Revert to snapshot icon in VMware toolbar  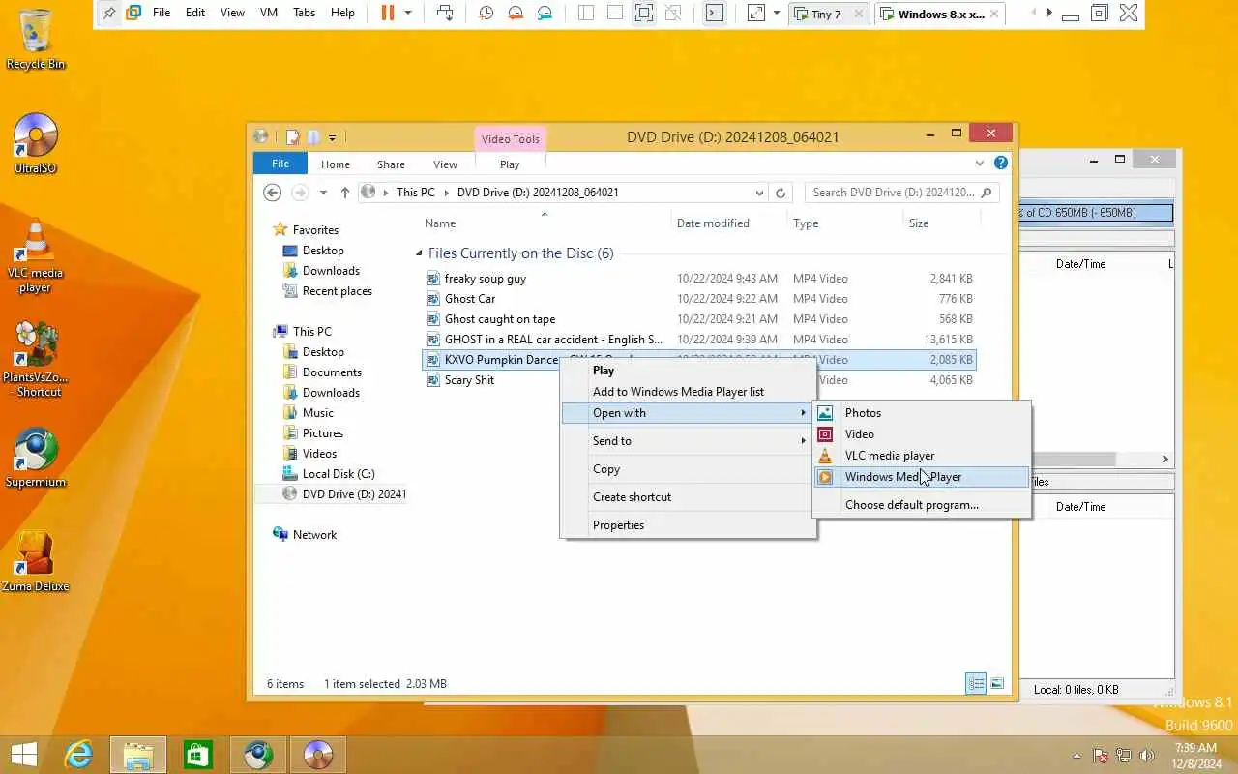[x=516, y=13]
